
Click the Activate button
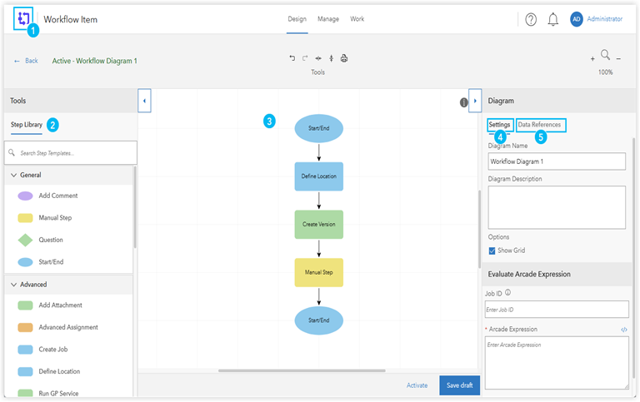coord(417,385)
